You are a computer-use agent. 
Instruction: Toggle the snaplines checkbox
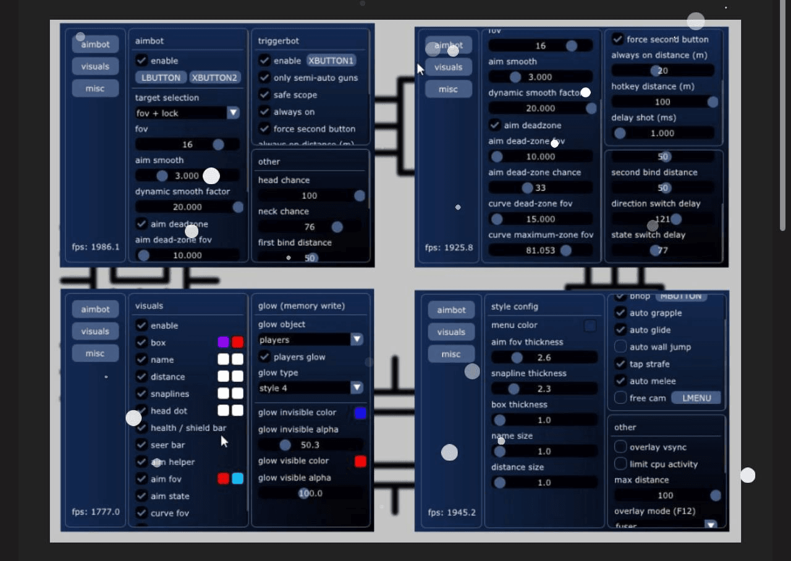pos(142,394)
